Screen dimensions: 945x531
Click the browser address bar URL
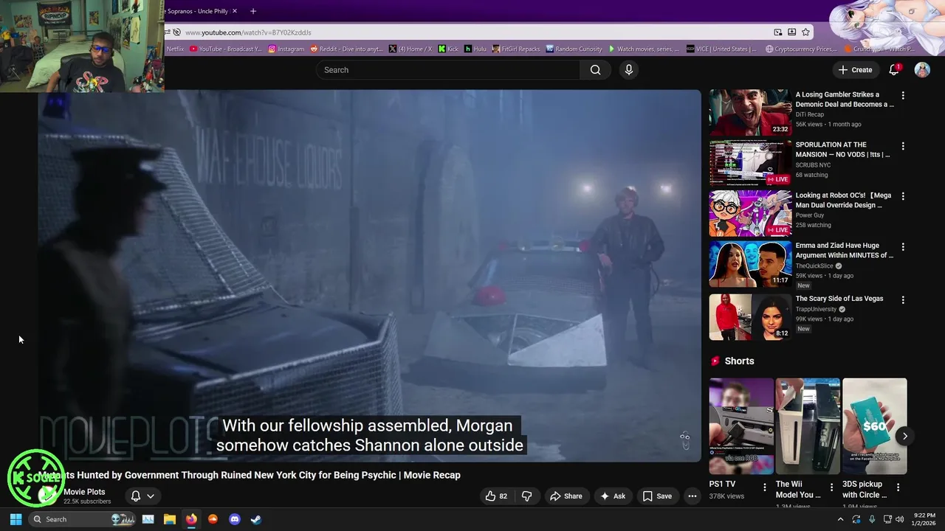coord(248,32)
